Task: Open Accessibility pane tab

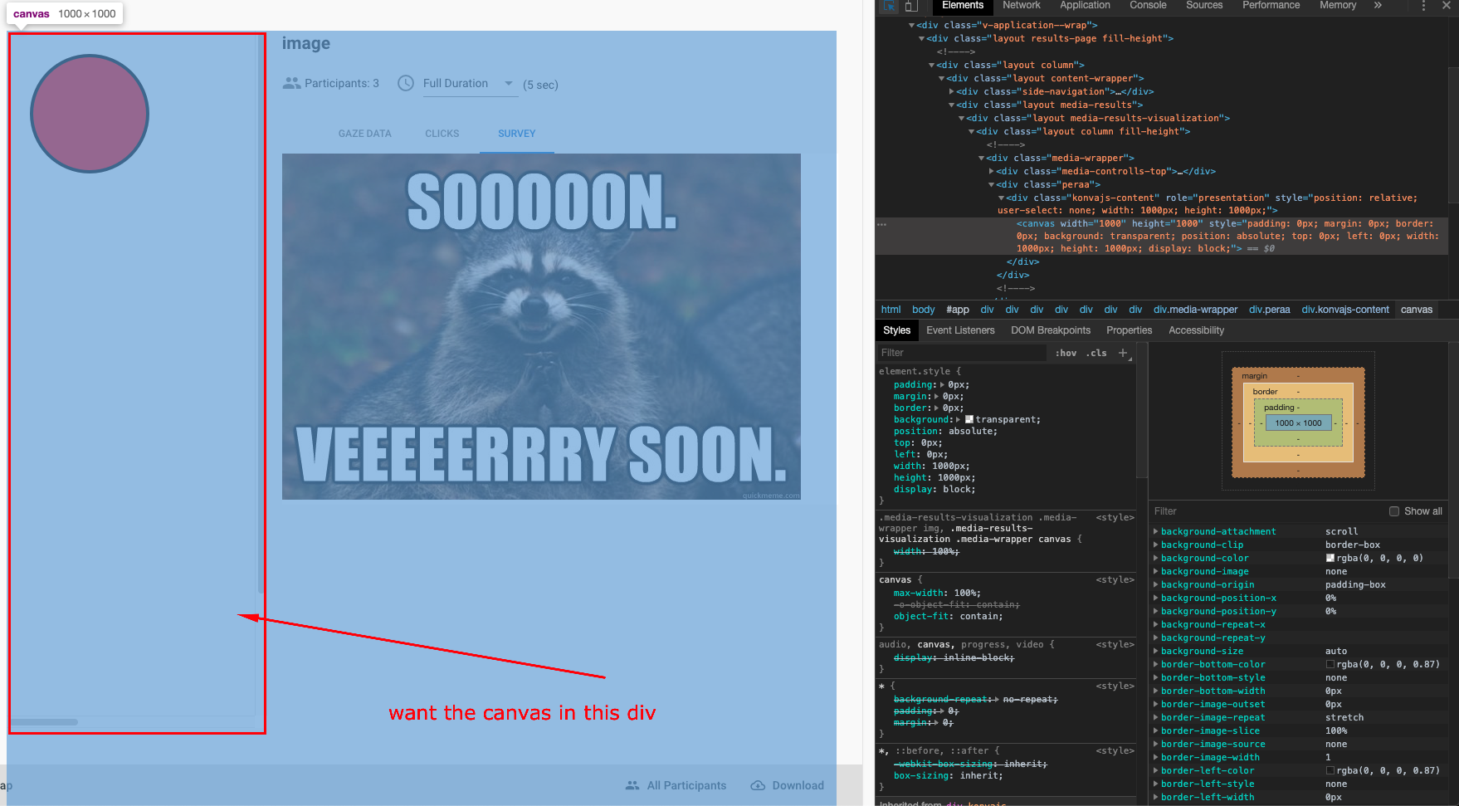Action: 1196,330
